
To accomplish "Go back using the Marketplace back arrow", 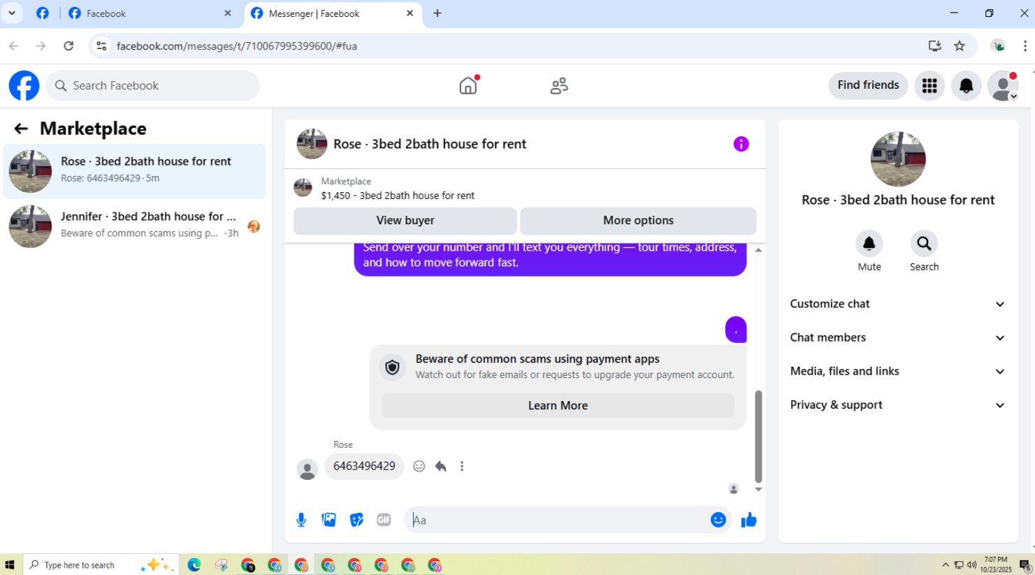I will point(21,129).
